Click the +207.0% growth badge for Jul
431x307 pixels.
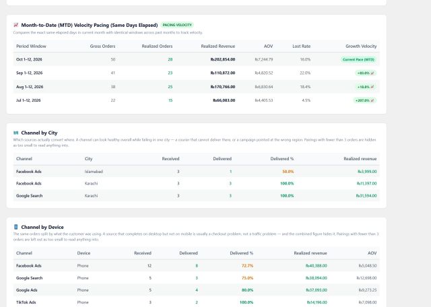point(364,100)
